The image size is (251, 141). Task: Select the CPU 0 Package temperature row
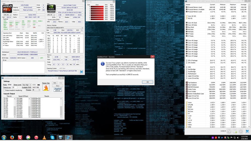pos(216,60)
